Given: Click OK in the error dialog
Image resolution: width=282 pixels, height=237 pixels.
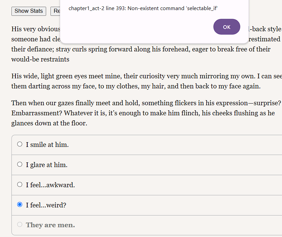Looking at the screenshot, I should pos(226,27).
